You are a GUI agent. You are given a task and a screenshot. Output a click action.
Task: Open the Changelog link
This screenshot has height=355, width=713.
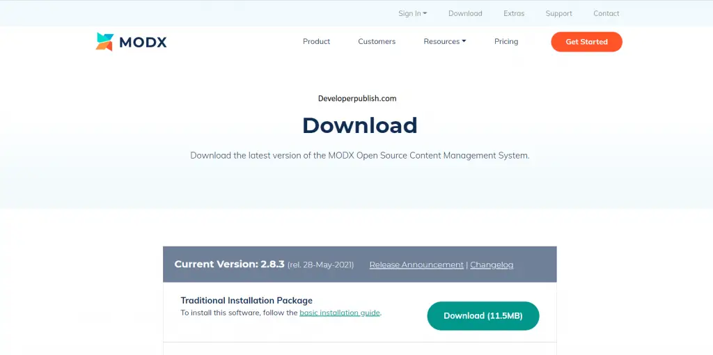point(492,265)
